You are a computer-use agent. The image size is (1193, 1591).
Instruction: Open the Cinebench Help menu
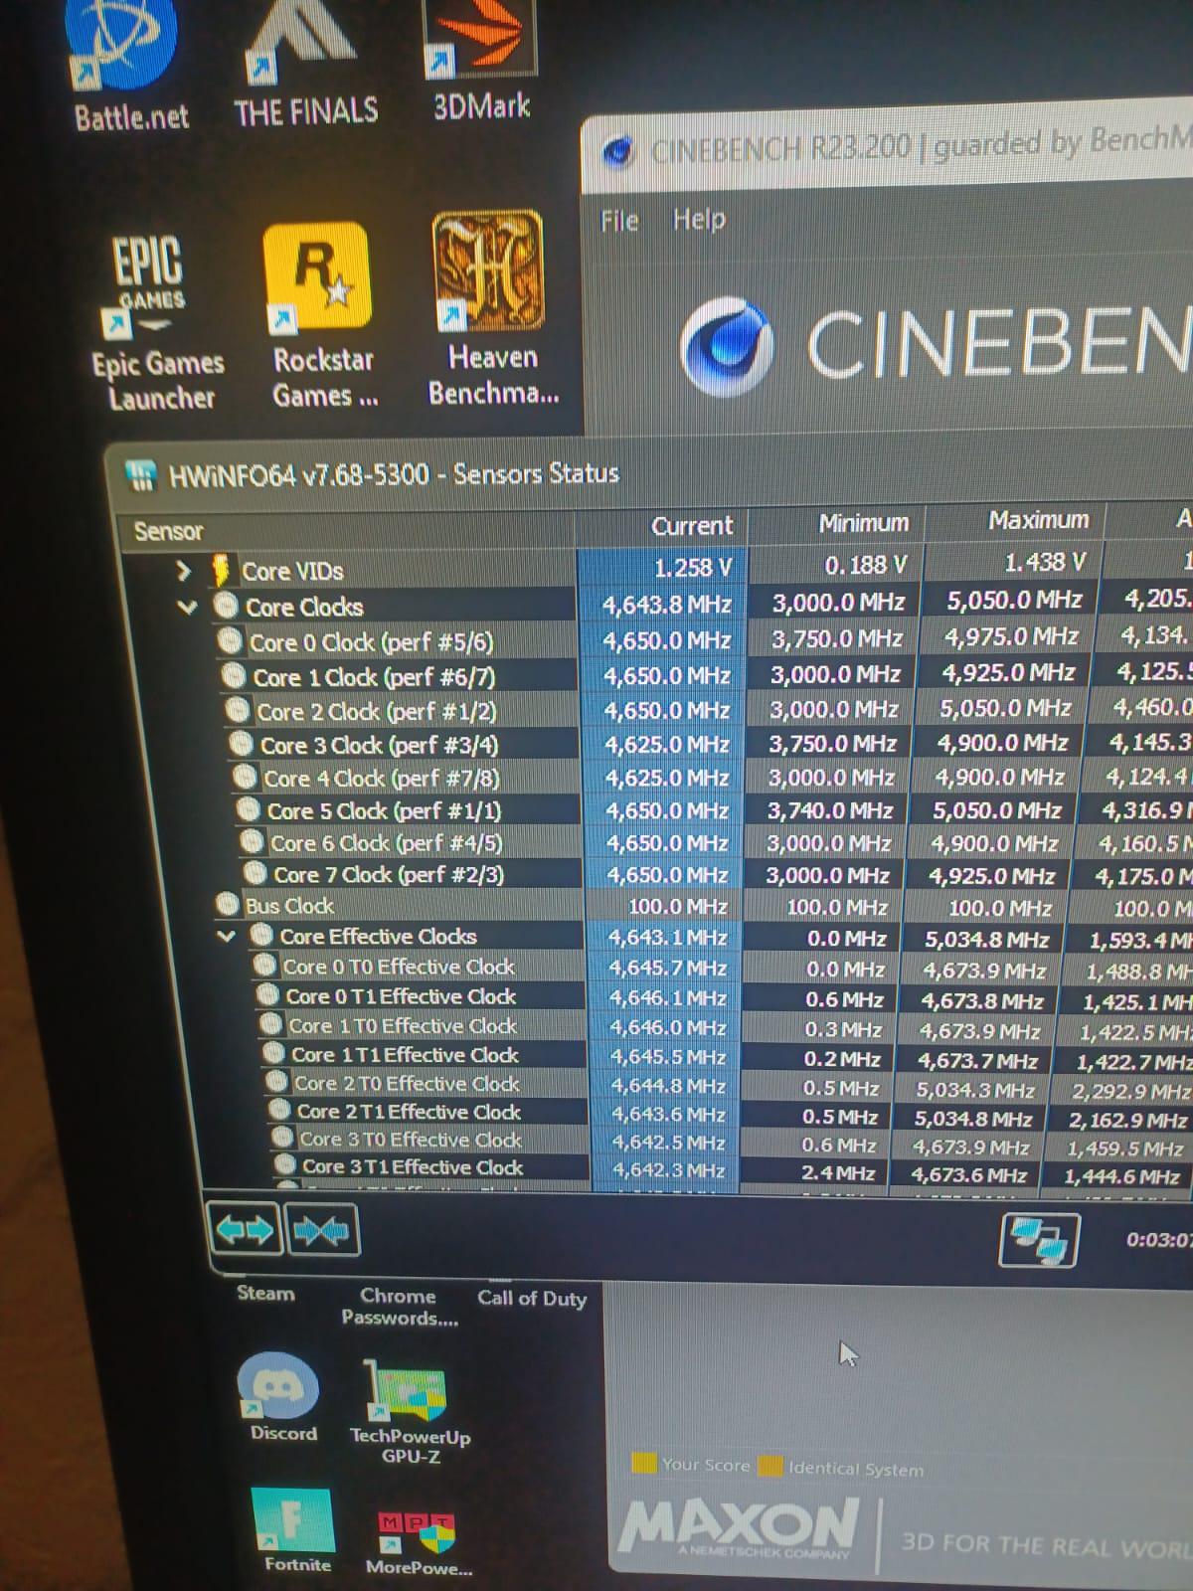pos(699,219)
